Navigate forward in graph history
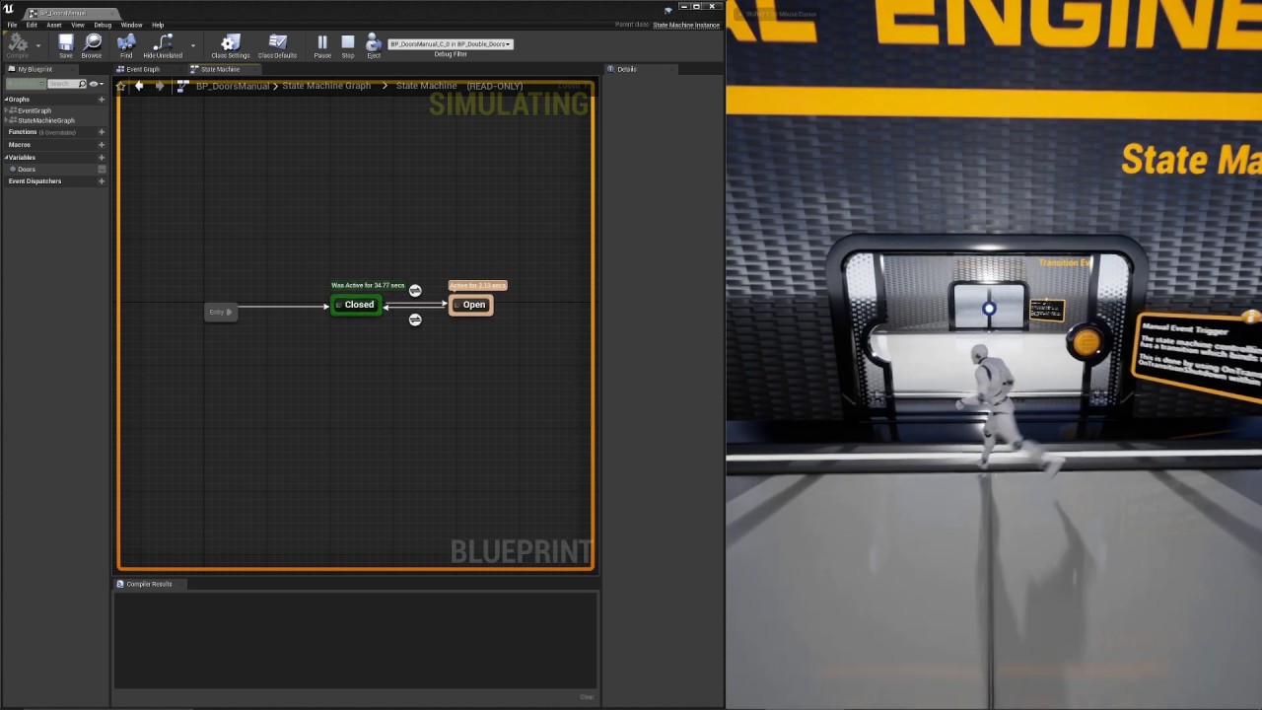1262x710 pixels. [160, 86]
